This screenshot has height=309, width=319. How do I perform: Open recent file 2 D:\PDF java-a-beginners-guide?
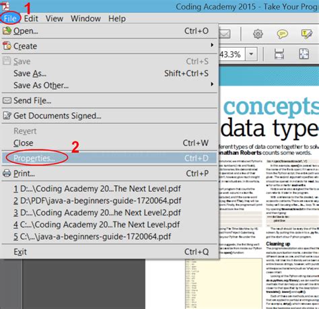pyautogui.click(x=110, y=201)
